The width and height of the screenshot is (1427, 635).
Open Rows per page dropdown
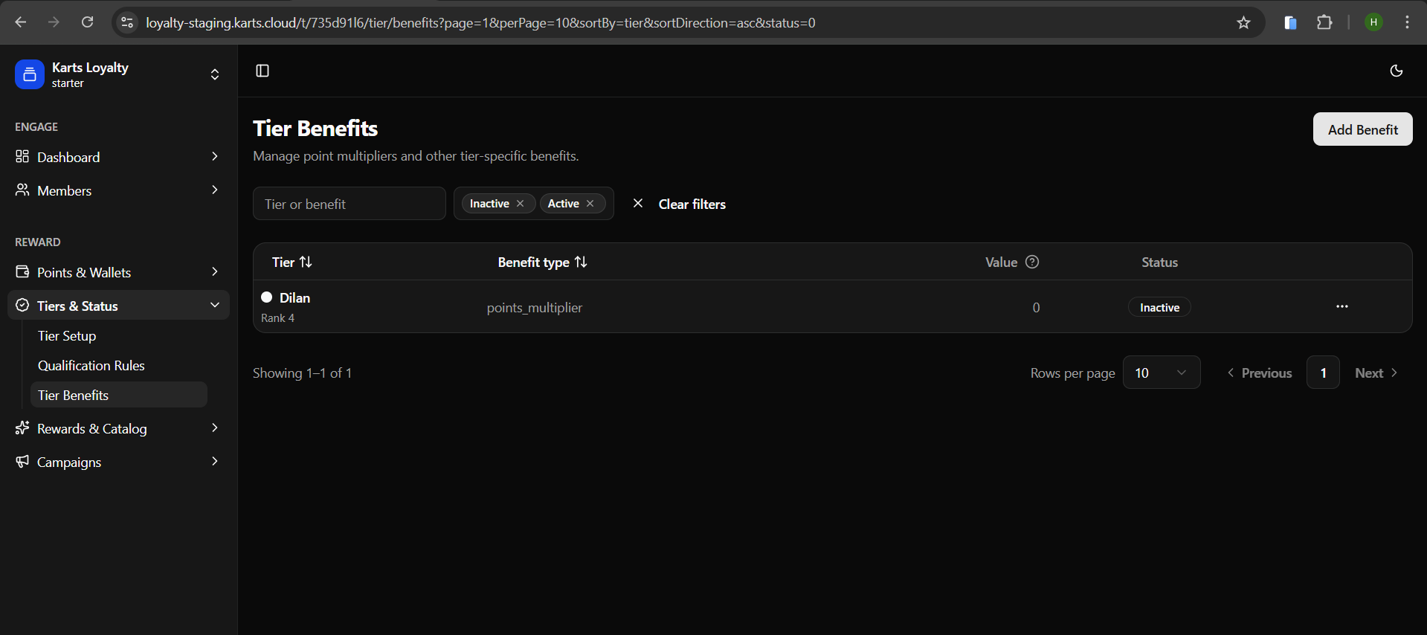click(x=1161, y=373)
